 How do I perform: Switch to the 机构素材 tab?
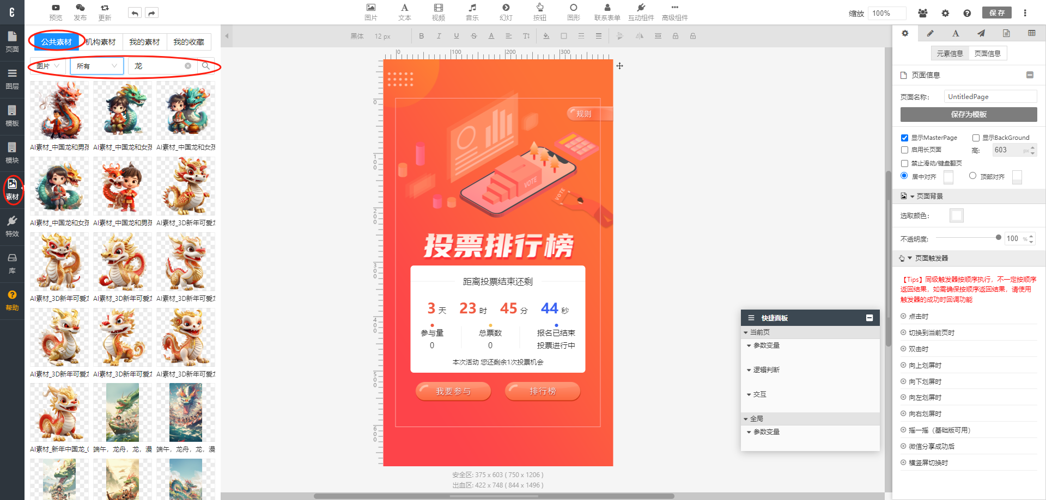tap(100, 42)
